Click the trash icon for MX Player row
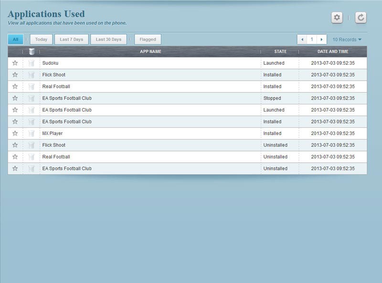Viewport: 382px width, 283px height. pyautogui.click(x=32, y=133)
